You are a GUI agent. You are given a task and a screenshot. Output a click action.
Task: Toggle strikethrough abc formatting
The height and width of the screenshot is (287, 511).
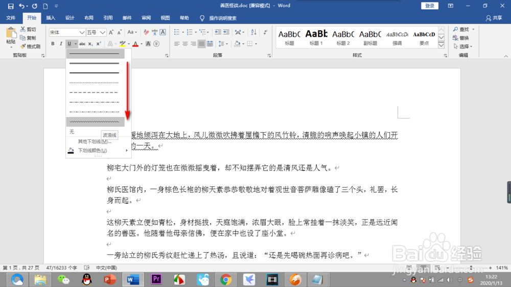pos(82,43)
